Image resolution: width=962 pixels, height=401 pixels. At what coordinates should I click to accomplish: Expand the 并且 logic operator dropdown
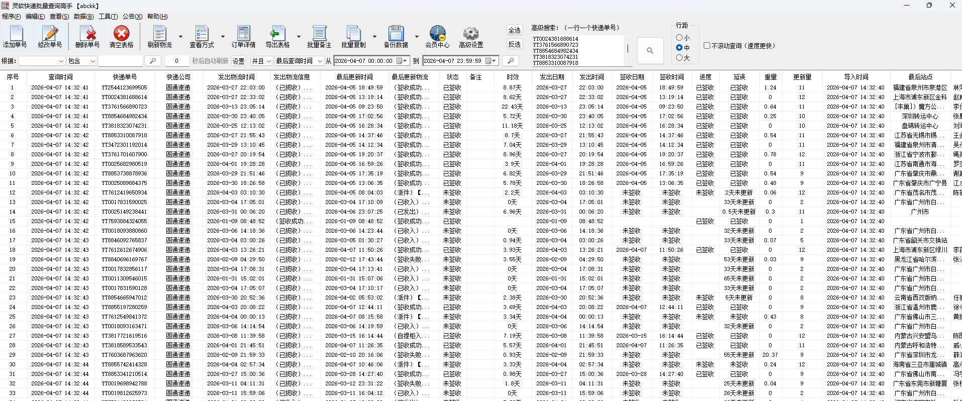[x=261, y=61]
